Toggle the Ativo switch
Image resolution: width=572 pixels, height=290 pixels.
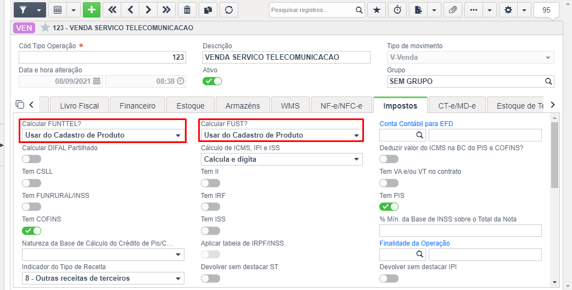212,81
